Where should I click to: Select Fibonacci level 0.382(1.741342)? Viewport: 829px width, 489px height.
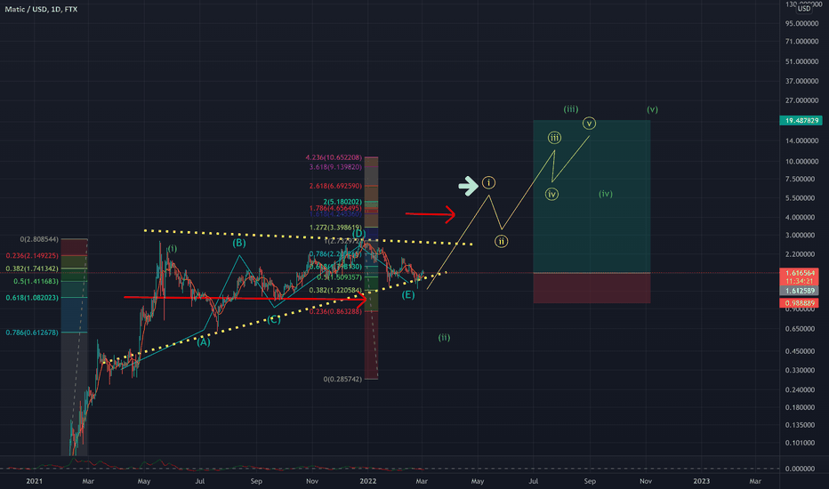[x=32, y=269]
